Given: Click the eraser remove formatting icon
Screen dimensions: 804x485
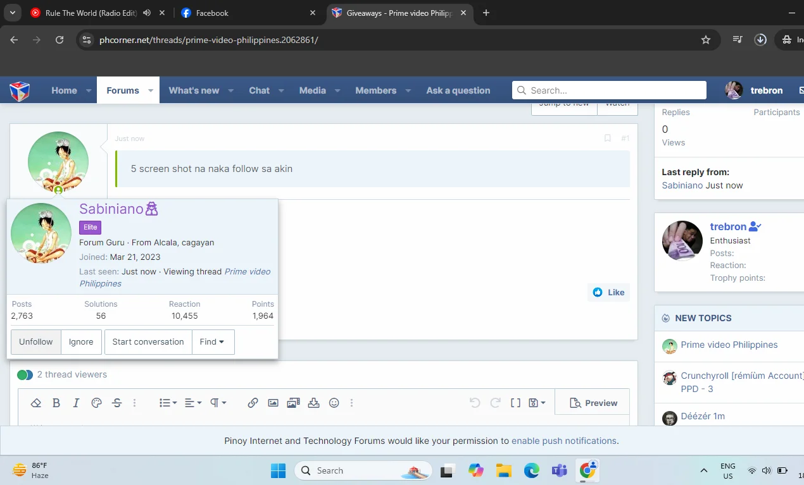Looking at the screenshot, I should tap(36, 403).
